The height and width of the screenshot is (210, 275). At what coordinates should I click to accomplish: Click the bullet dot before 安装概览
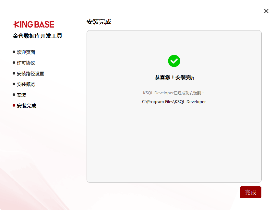(x=14, y=84)
